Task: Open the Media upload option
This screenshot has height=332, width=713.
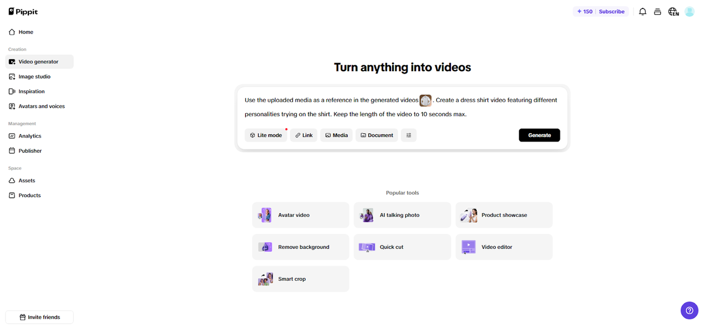Action: pos(336,135)
